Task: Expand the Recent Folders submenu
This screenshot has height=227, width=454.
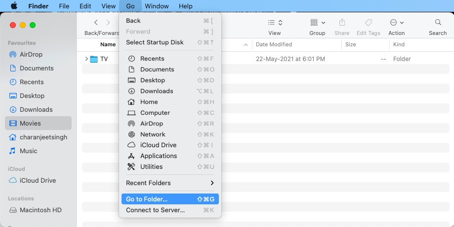Action: coord(170,183)
